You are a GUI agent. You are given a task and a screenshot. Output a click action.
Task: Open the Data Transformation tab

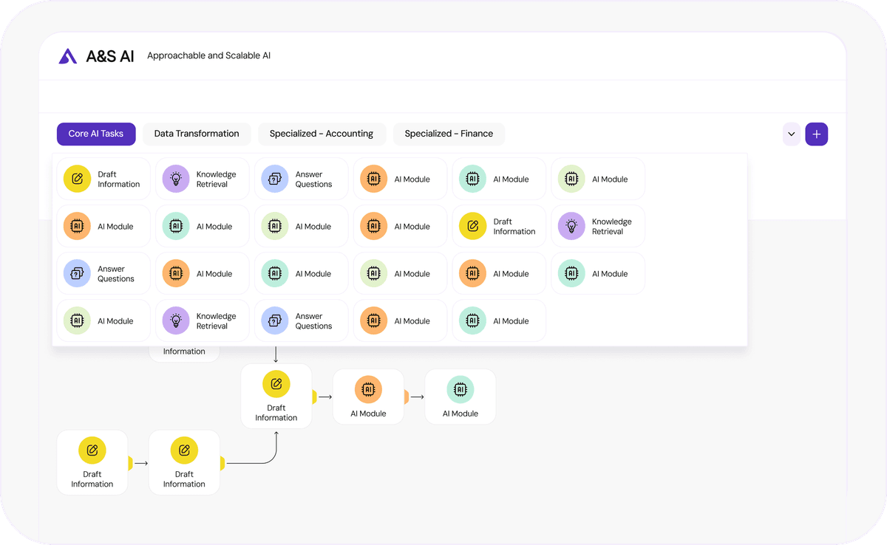[197, 134]
